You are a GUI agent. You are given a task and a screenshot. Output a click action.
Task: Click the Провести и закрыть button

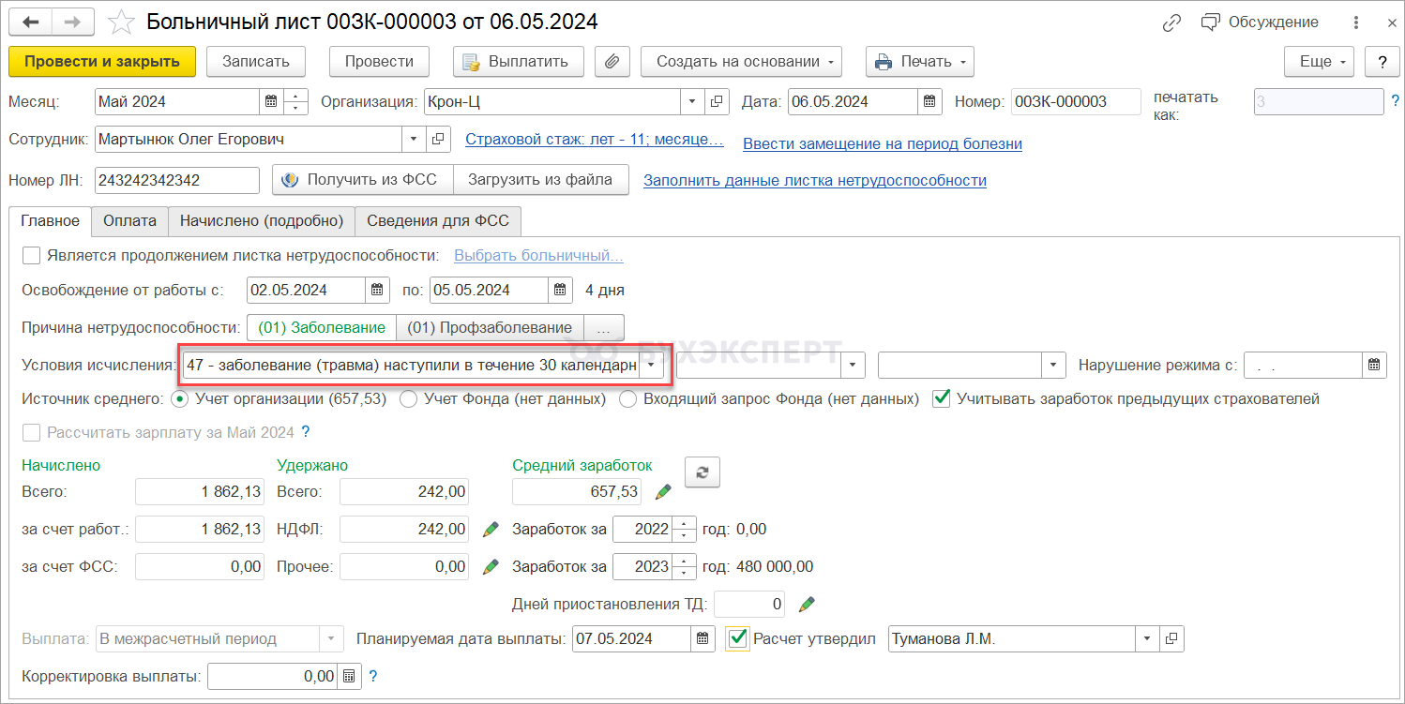pyautogui.click(x=102, y=62)
